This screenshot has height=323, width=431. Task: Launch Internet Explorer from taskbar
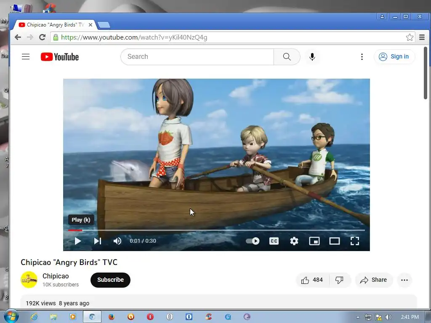click(x=34, y=317)
